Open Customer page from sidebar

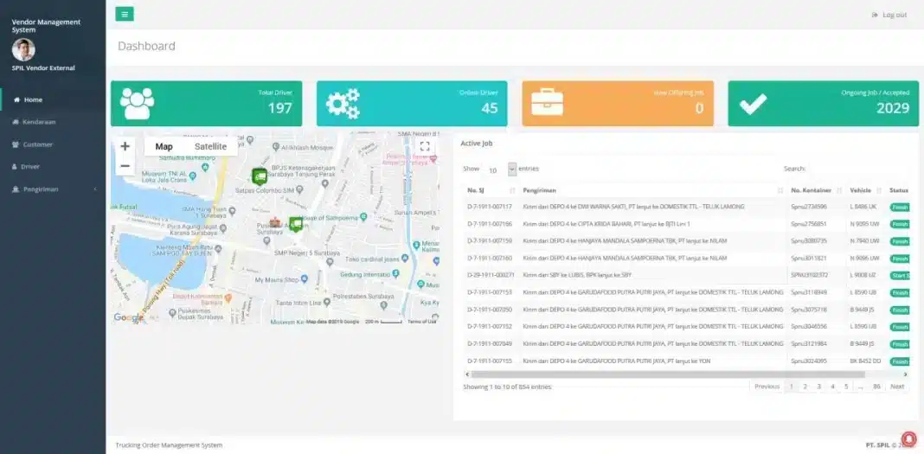tap(37, 144)
